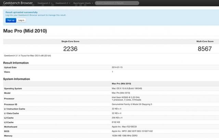
Task: Select the Processor row label
Action: click(9, 99)
